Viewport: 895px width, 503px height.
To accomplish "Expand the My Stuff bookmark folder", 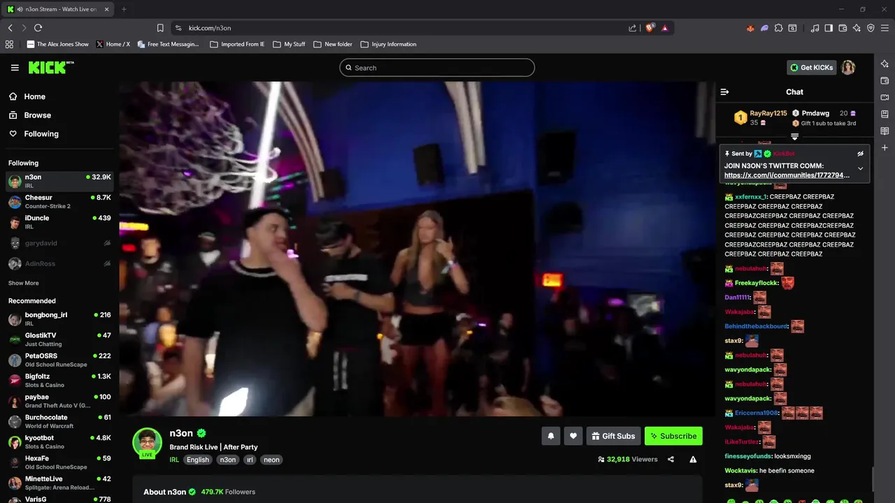I will [289, 44].
